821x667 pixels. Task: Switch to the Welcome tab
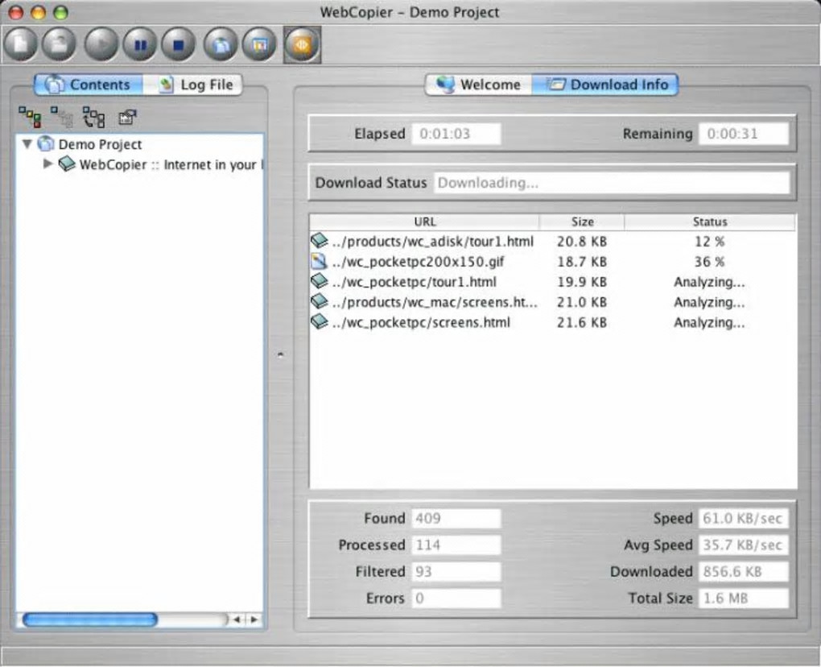[479, 85]
